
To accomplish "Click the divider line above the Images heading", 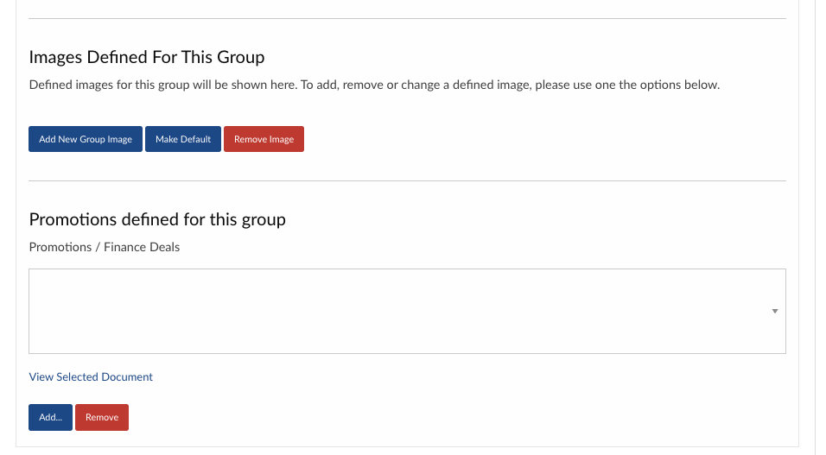I will coord(407,18).
